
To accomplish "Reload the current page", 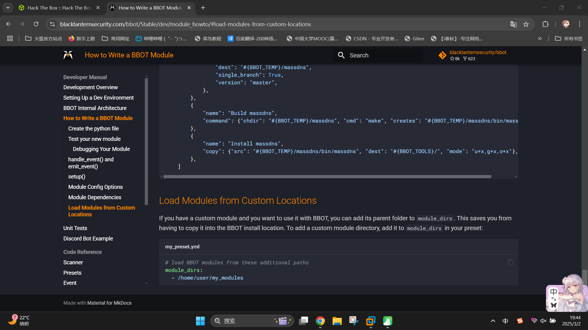I will coord(36,24).
